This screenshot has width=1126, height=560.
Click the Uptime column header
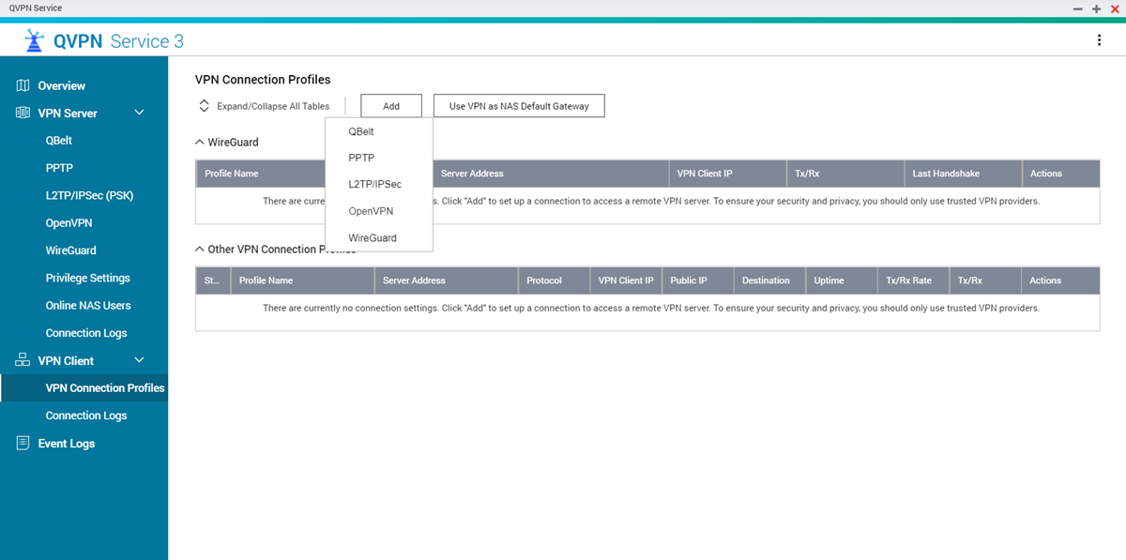[841, 280]
